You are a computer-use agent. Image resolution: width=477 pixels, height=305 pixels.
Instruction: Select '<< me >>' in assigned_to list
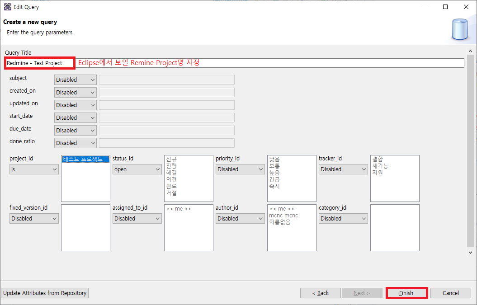tap(179, 209)
